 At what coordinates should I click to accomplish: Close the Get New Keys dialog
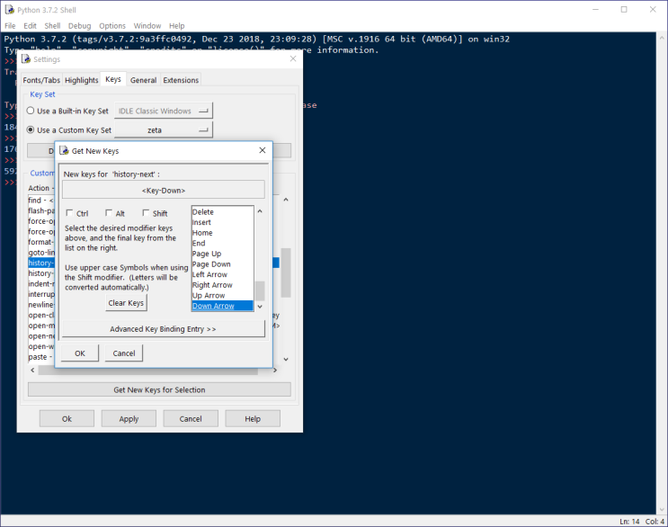[x=262, y=150]
